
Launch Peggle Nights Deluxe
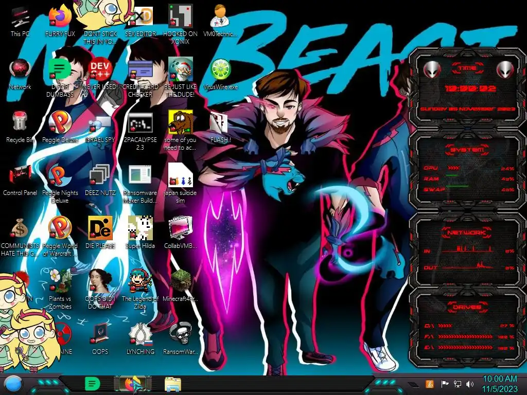point(60,184)
